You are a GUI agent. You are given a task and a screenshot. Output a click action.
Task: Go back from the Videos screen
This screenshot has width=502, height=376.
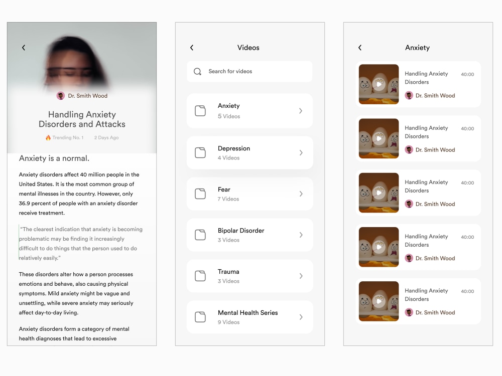coord(192,48)
